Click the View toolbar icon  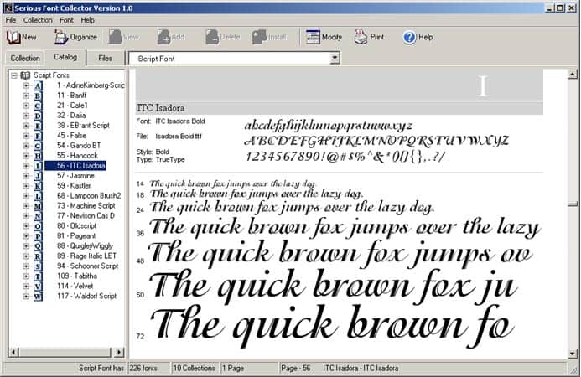point(115,37)
